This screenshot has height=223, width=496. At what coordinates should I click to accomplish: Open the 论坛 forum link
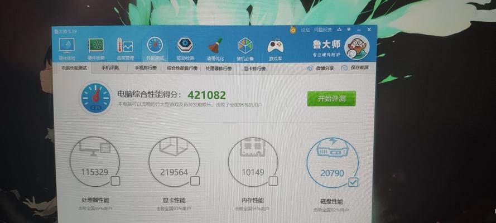305,30
